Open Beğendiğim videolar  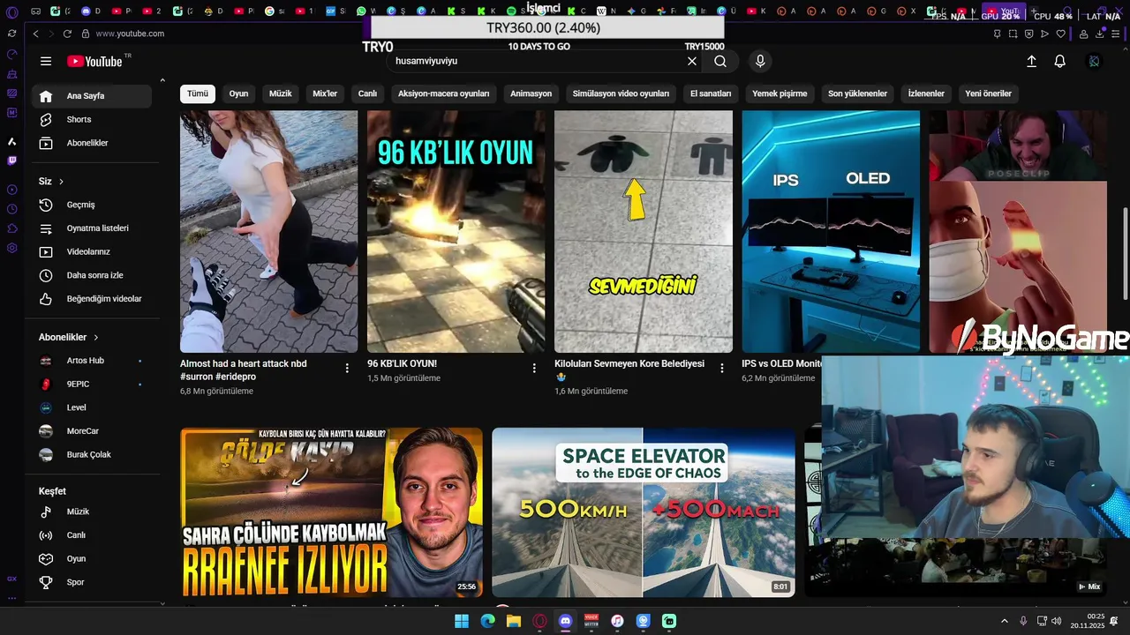(x=92, y=299)
